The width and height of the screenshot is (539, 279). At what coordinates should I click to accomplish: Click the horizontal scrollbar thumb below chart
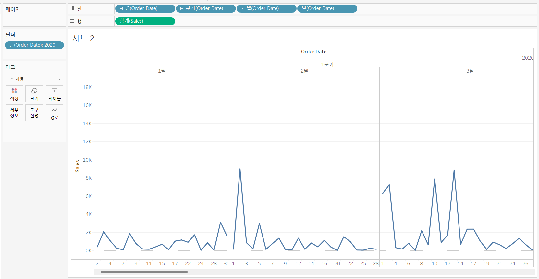tap(144, 272)
